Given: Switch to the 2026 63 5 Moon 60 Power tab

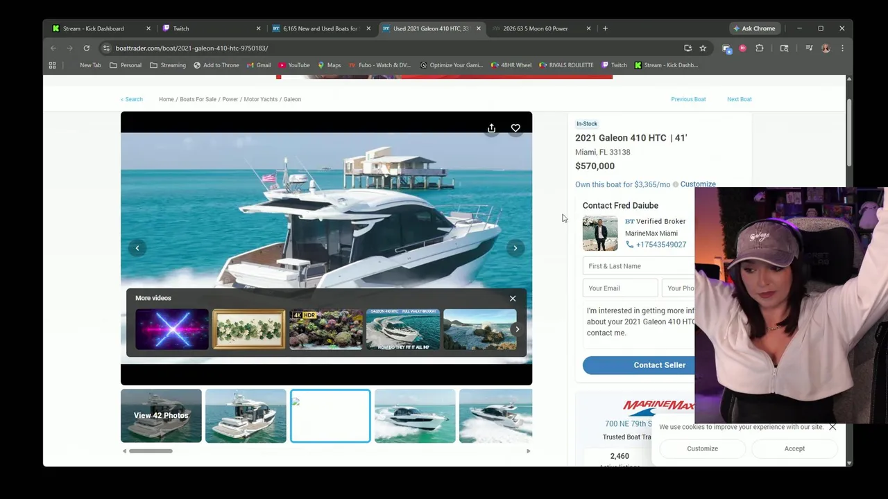Looking at the screenshot, I should pyautogui.click(x=536, y=28).
